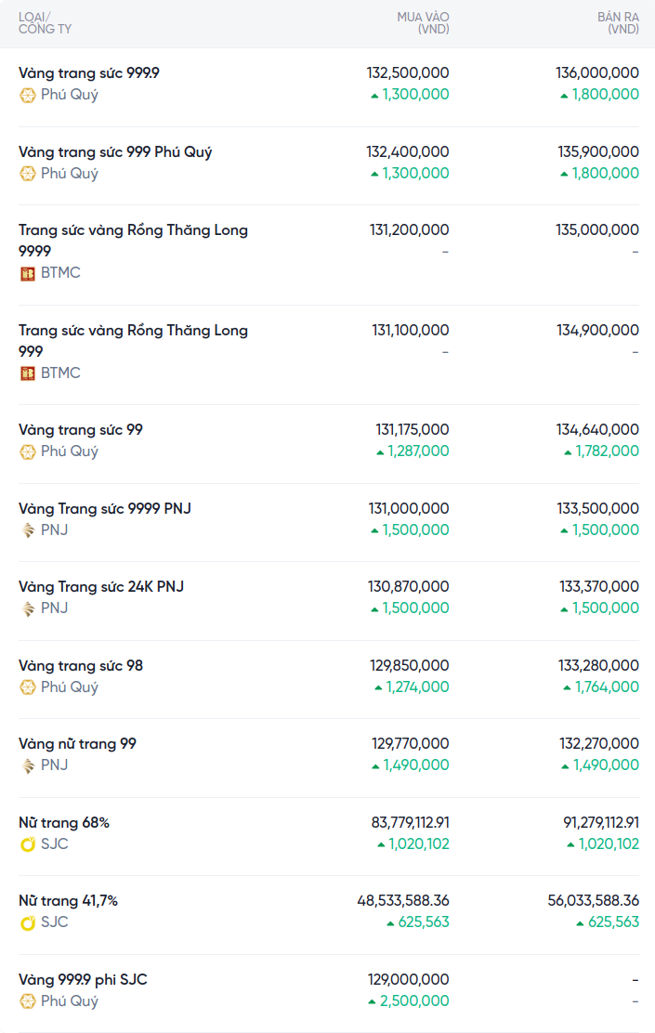
Task: Click the MUA VÀO (VND) column header
Action: click(x=423, y=23)
